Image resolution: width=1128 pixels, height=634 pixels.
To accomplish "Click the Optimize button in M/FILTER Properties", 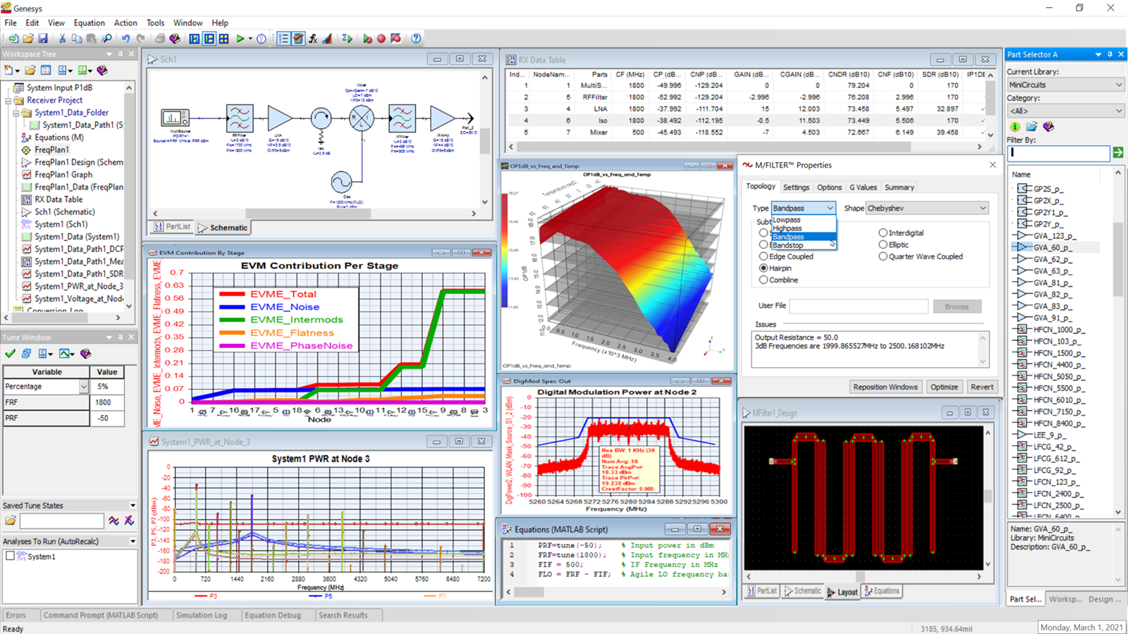I will 944,386.
